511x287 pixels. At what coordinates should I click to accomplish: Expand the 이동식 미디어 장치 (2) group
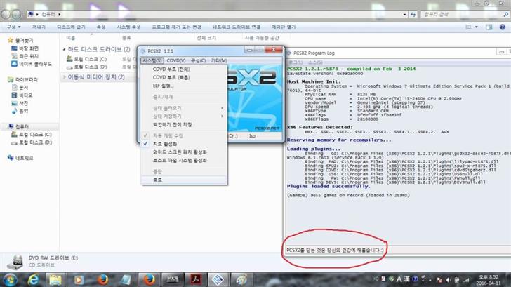64,77
